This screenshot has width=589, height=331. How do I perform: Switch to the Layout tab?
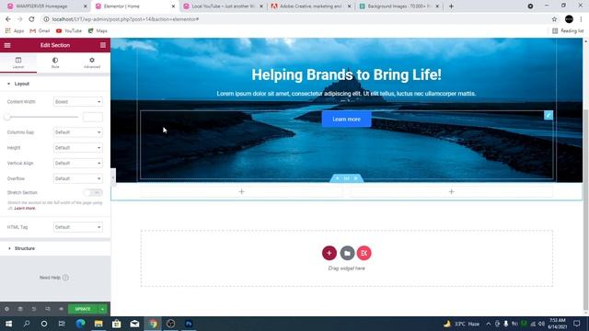click(x=18, y=63)
